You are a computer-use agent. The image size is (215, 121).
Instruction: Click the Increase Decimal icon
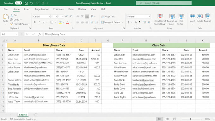[x=145, y=22]
